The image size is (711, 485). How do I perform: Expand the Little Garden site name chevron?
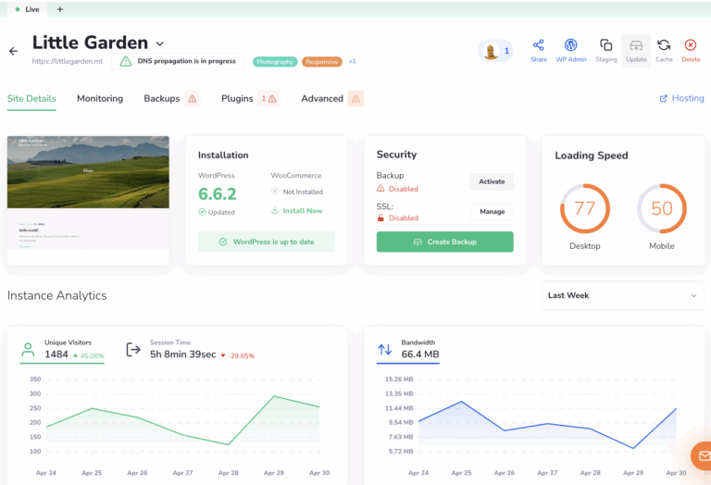[x=159, y=44]
